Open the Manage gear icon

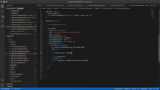(x=2, y=85)
